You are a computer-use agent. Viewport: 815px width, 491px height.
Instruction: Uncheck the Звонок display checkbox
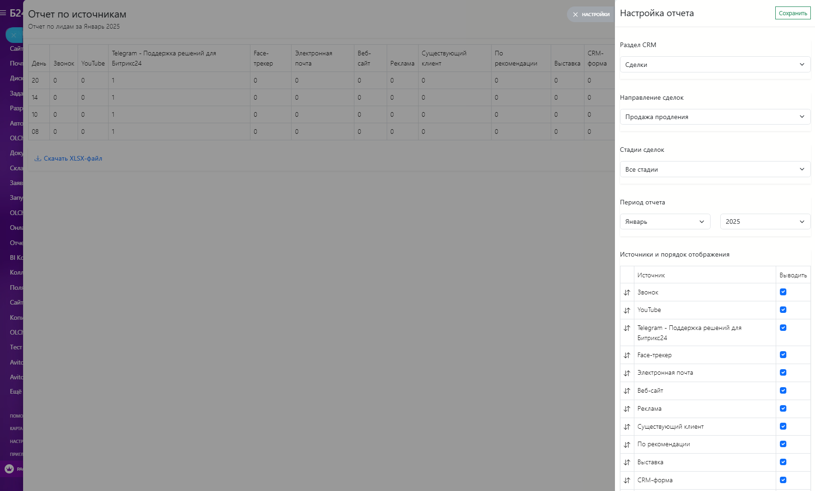[783, 292]
